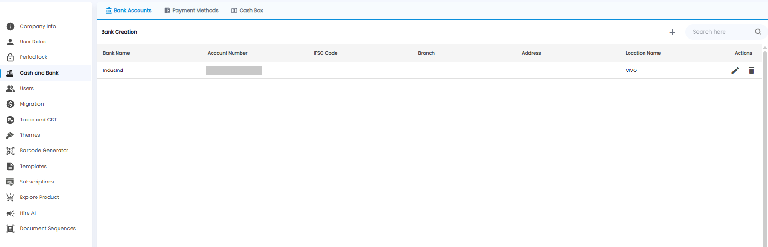The width and height of the screenshot is (768, 247).
Task: Click the User Roles person icon
Action: point(10,42)
